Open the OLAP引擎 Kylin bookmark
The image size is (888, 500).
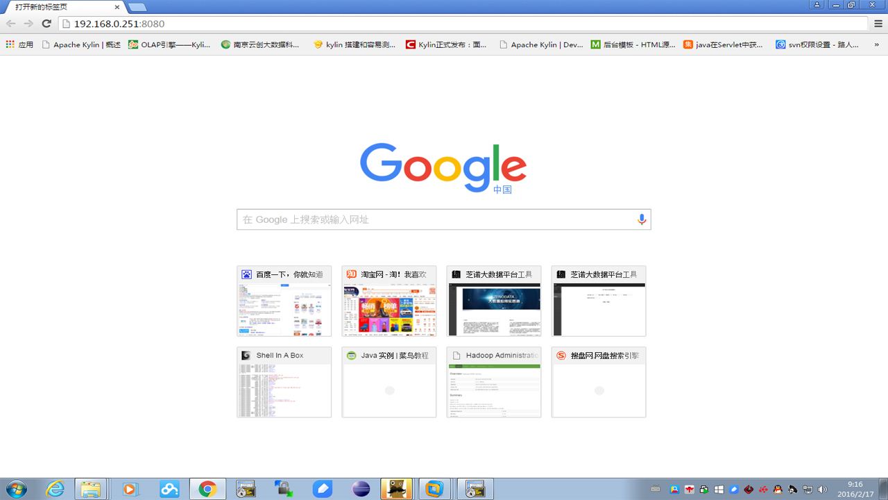click(169, 44)
